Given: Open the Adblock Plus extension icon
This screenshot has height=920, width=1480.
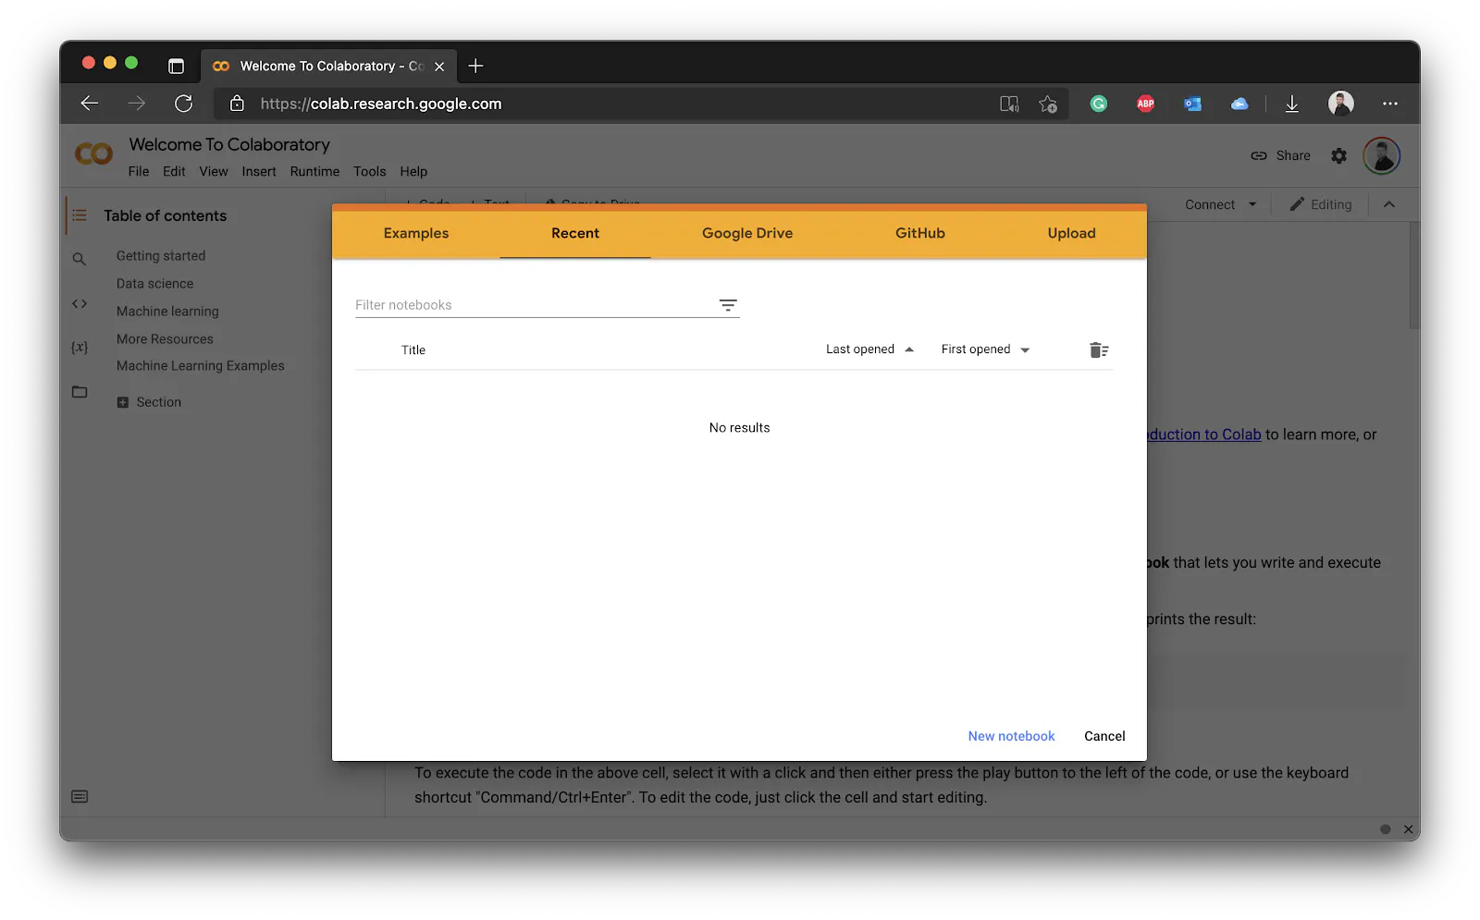Looking at the screenshot, I should coord(1145,104).
